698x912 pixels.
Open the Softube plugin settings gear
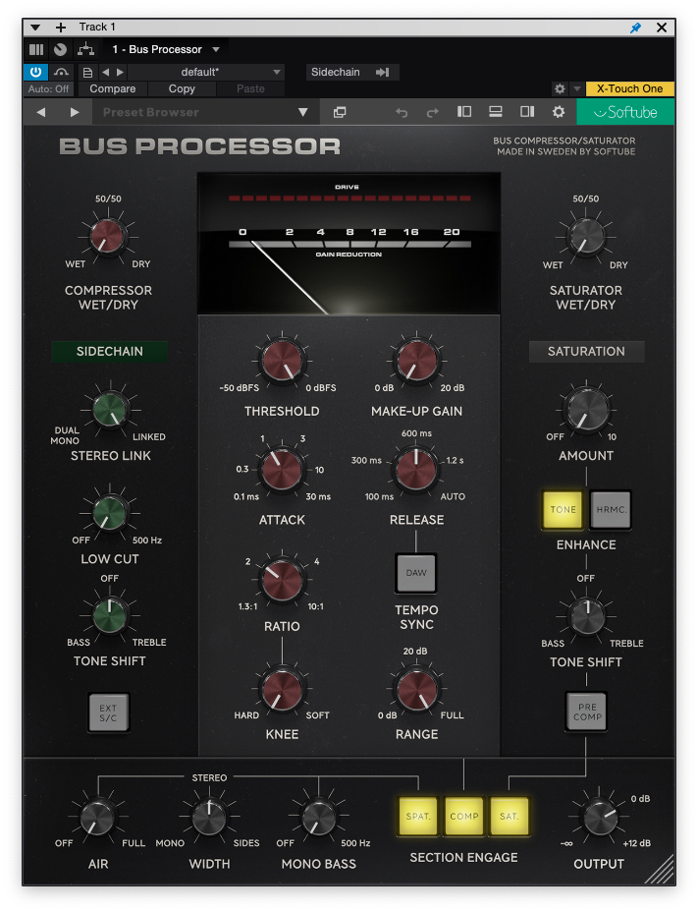559,112
